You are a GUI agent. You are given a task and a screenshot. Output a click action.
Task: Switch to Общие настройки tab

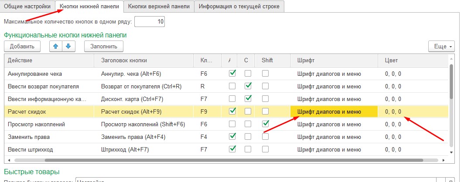pos(27,7)
